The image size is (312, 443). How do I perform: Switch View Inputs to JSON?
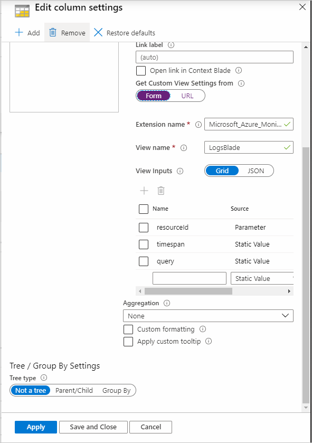(256, 171)
